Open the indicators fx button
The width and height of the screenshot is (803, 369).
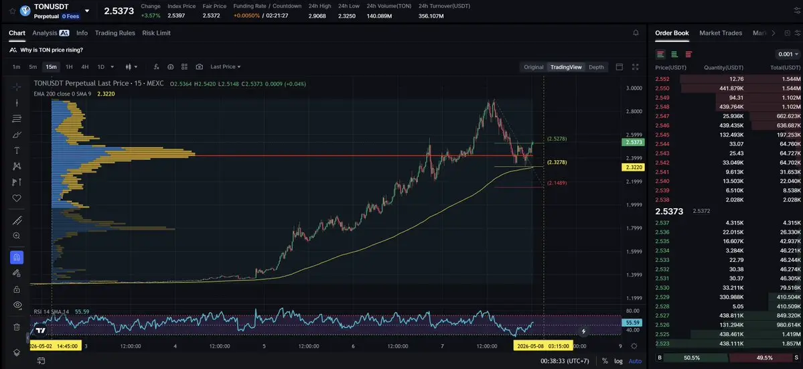tap(157, 66)
